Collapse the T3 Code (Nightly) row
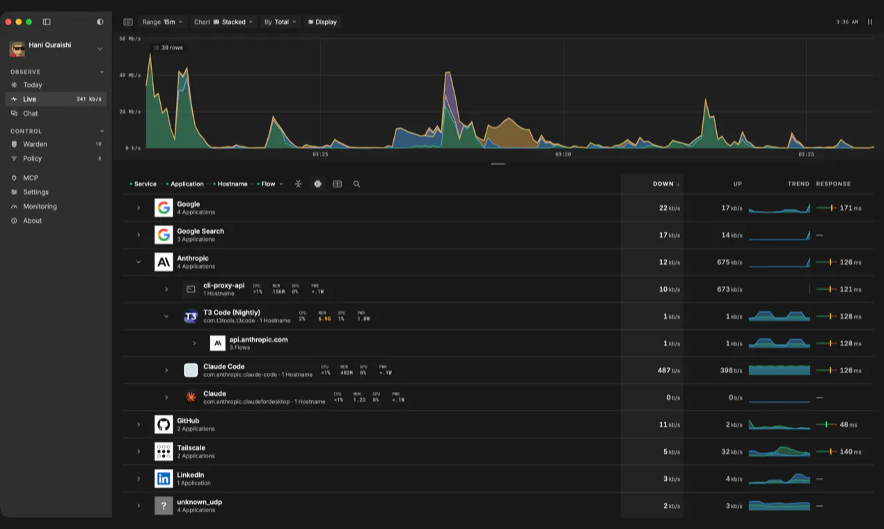884x529 pixels. pos(166,316)
